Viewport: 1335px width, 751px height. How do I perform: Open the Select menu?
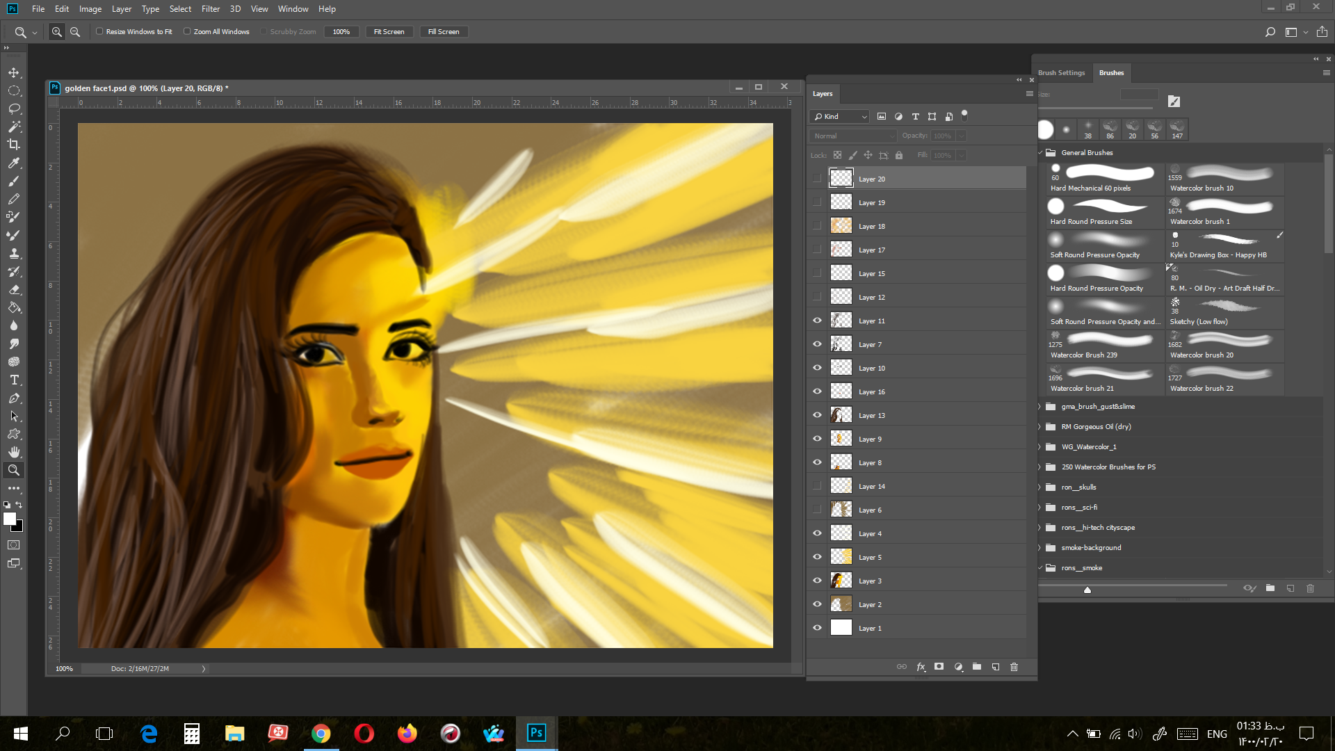(180, 9)
